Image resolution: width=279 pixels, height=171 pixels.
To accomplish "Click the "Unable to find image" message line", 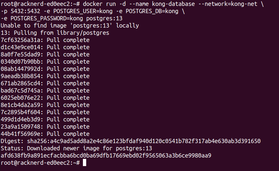I will (x=70, y=26).
